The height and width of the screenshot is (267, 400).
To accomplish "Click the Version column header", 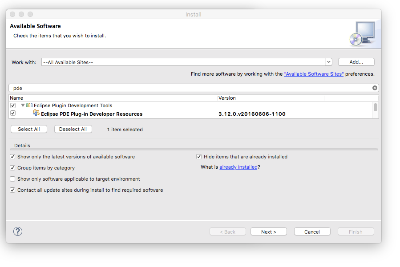I will tap(271, 98).
